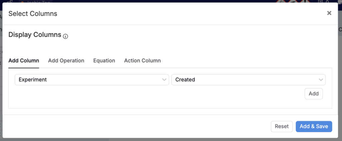Screen dimensions: 342x141
Task: Click the chevron arrow of the Created dropdown
Action: 321,80
